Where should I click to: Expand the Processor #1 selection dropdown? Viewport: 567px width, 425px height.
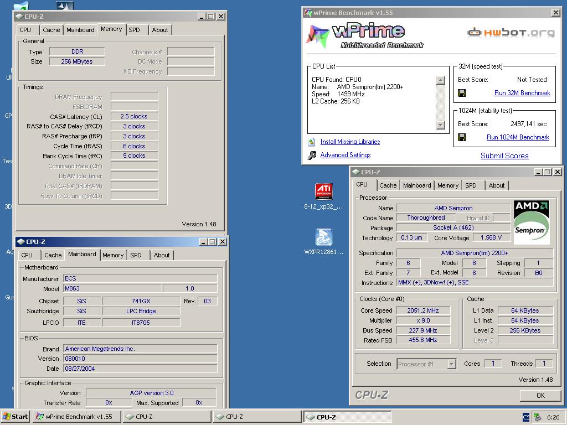coord(451,364)
